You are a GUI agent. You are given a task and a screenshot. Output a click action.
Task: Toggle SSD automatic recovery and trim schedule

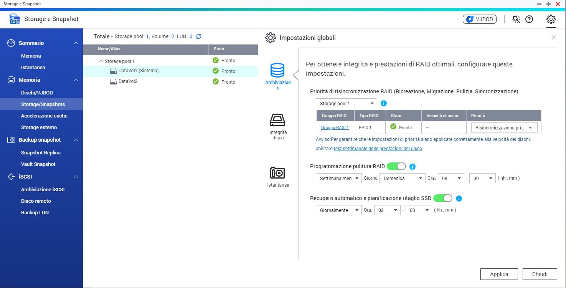pyautogui.click(x=442, y=199)
